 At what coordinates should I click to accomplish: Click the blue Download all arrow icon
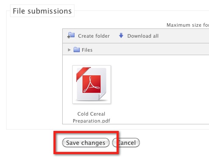tap(121, 35)
